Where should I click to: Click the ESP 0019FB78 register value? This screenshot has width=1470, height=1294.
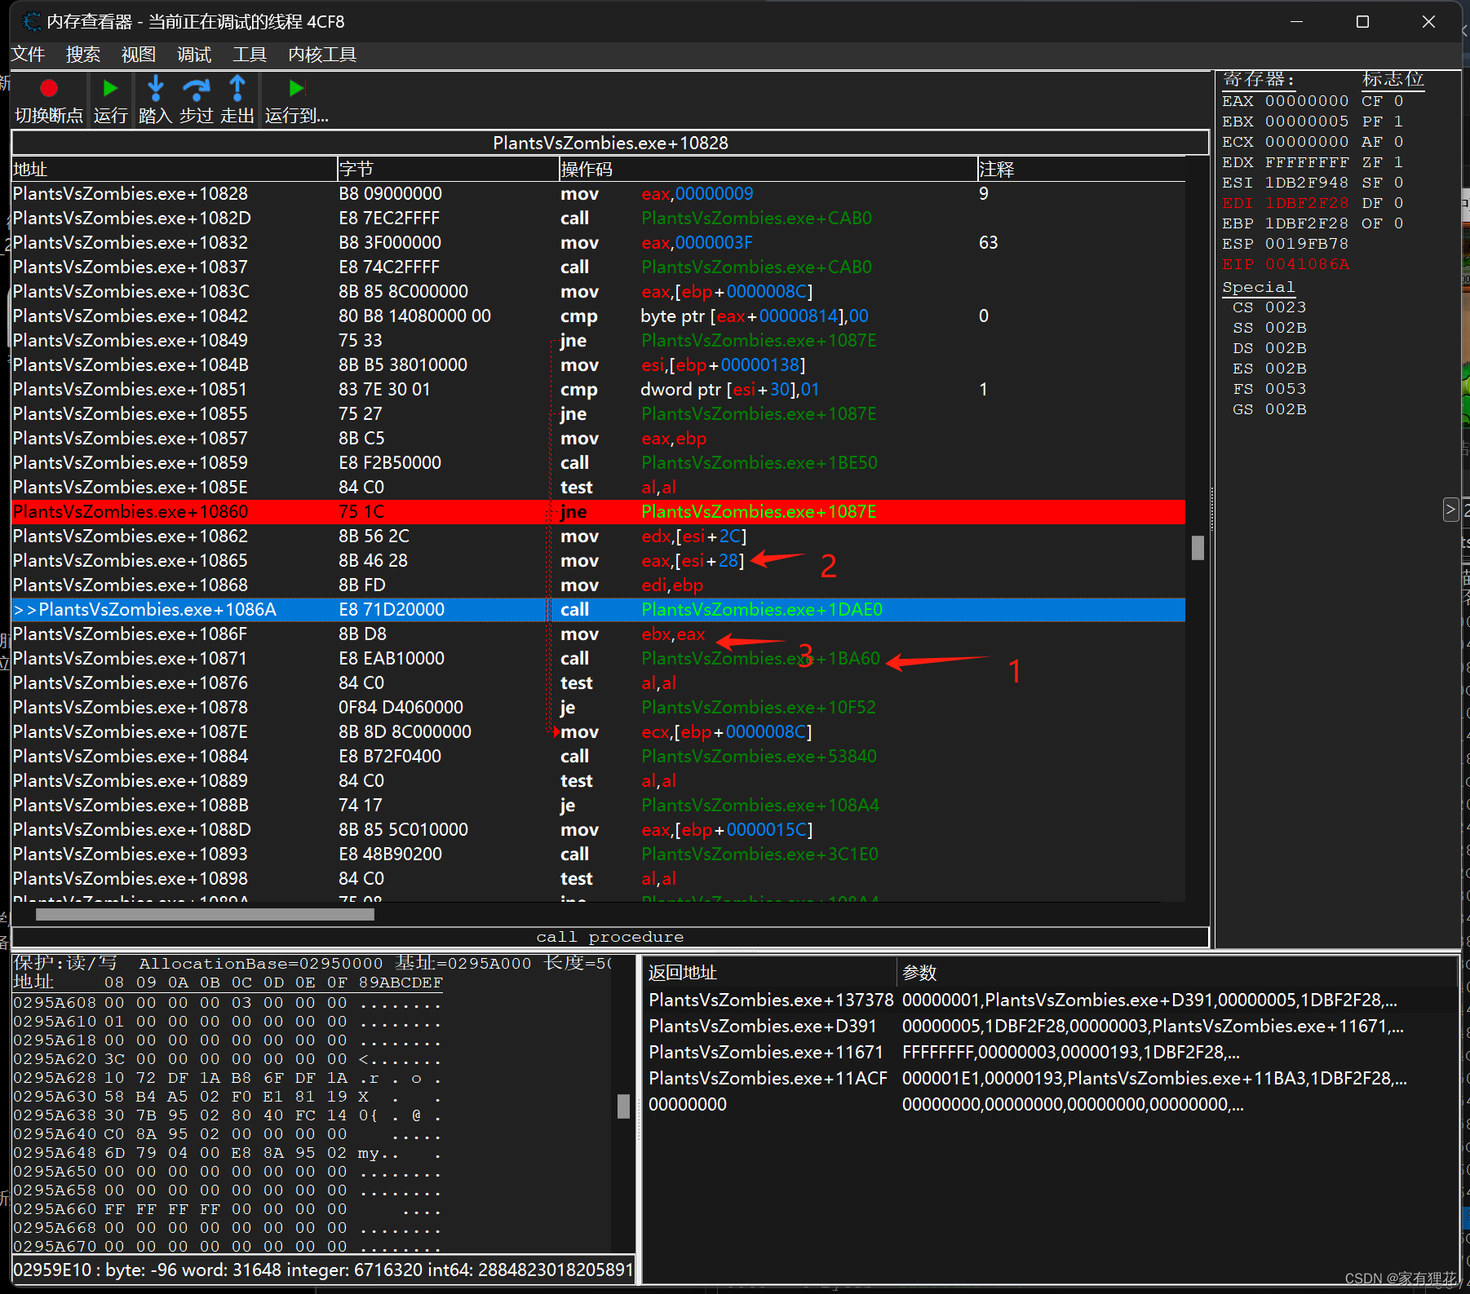pyautogui.click(x=1285, y=244)
